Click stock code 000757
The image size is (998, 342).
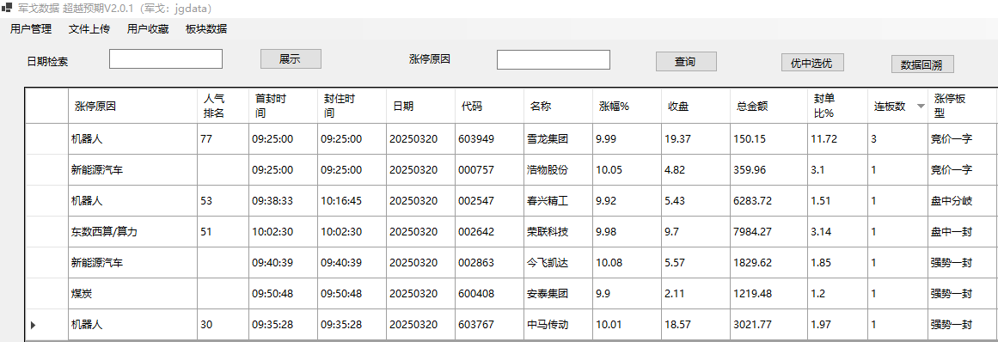(x=489, y=170)
